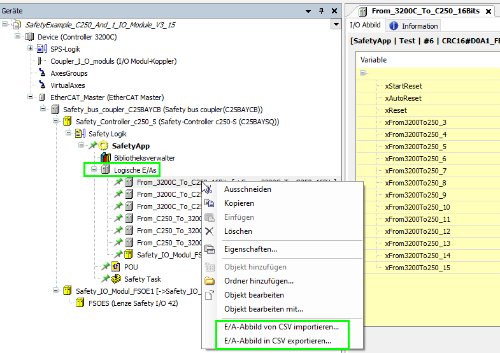The image size is (500, 353).
Task: Collapse the Safety_bus_coupler_C25BAYCB node
Action: [43, 109]
